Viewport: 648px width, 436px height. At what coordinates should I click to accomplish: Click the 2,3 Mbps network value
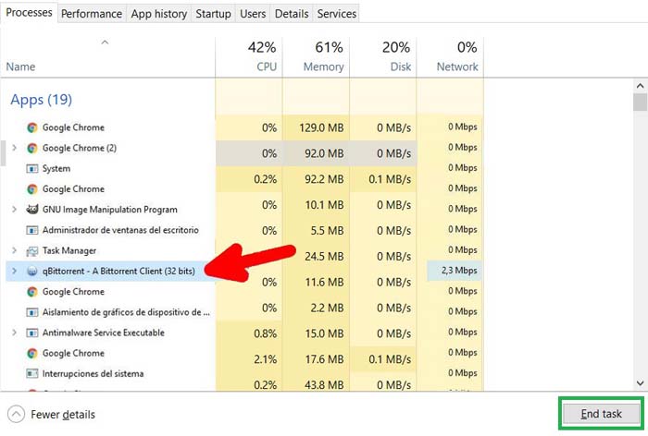[459, 271]
